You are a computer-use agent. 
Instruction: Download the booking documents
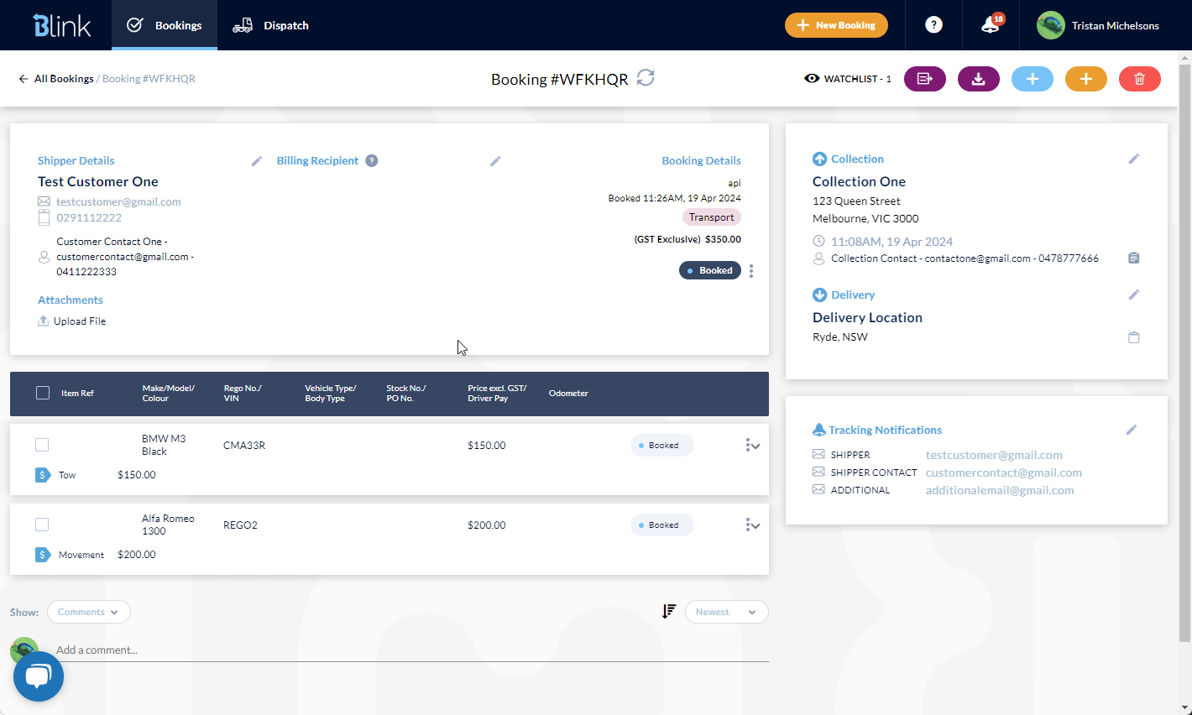pyautogui.click(x=978, y=78)
